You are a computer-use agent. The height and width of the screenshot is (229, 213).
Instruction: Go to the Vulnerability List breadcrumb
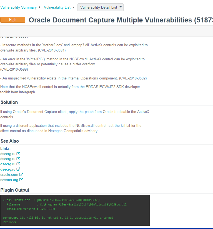[57, 7]
